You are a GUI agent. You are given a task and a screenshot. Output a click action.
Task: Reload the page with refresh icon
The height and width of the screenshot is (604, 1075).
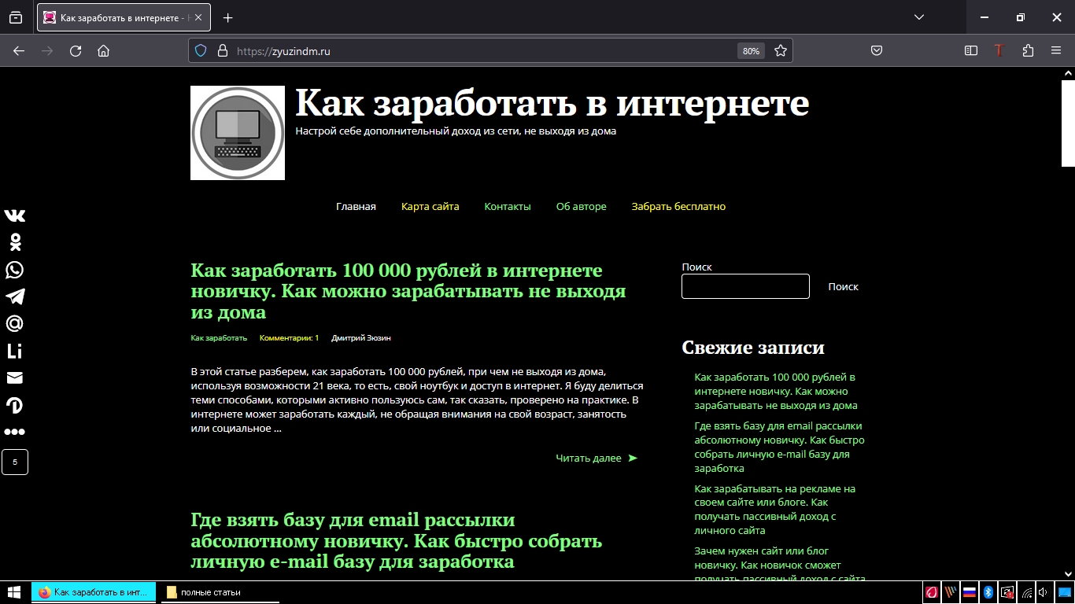click(76, 50)
